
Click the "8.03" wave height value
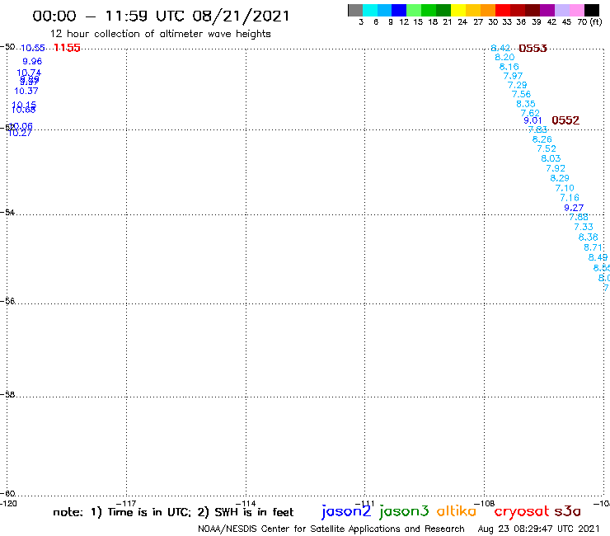pos(551,158)
